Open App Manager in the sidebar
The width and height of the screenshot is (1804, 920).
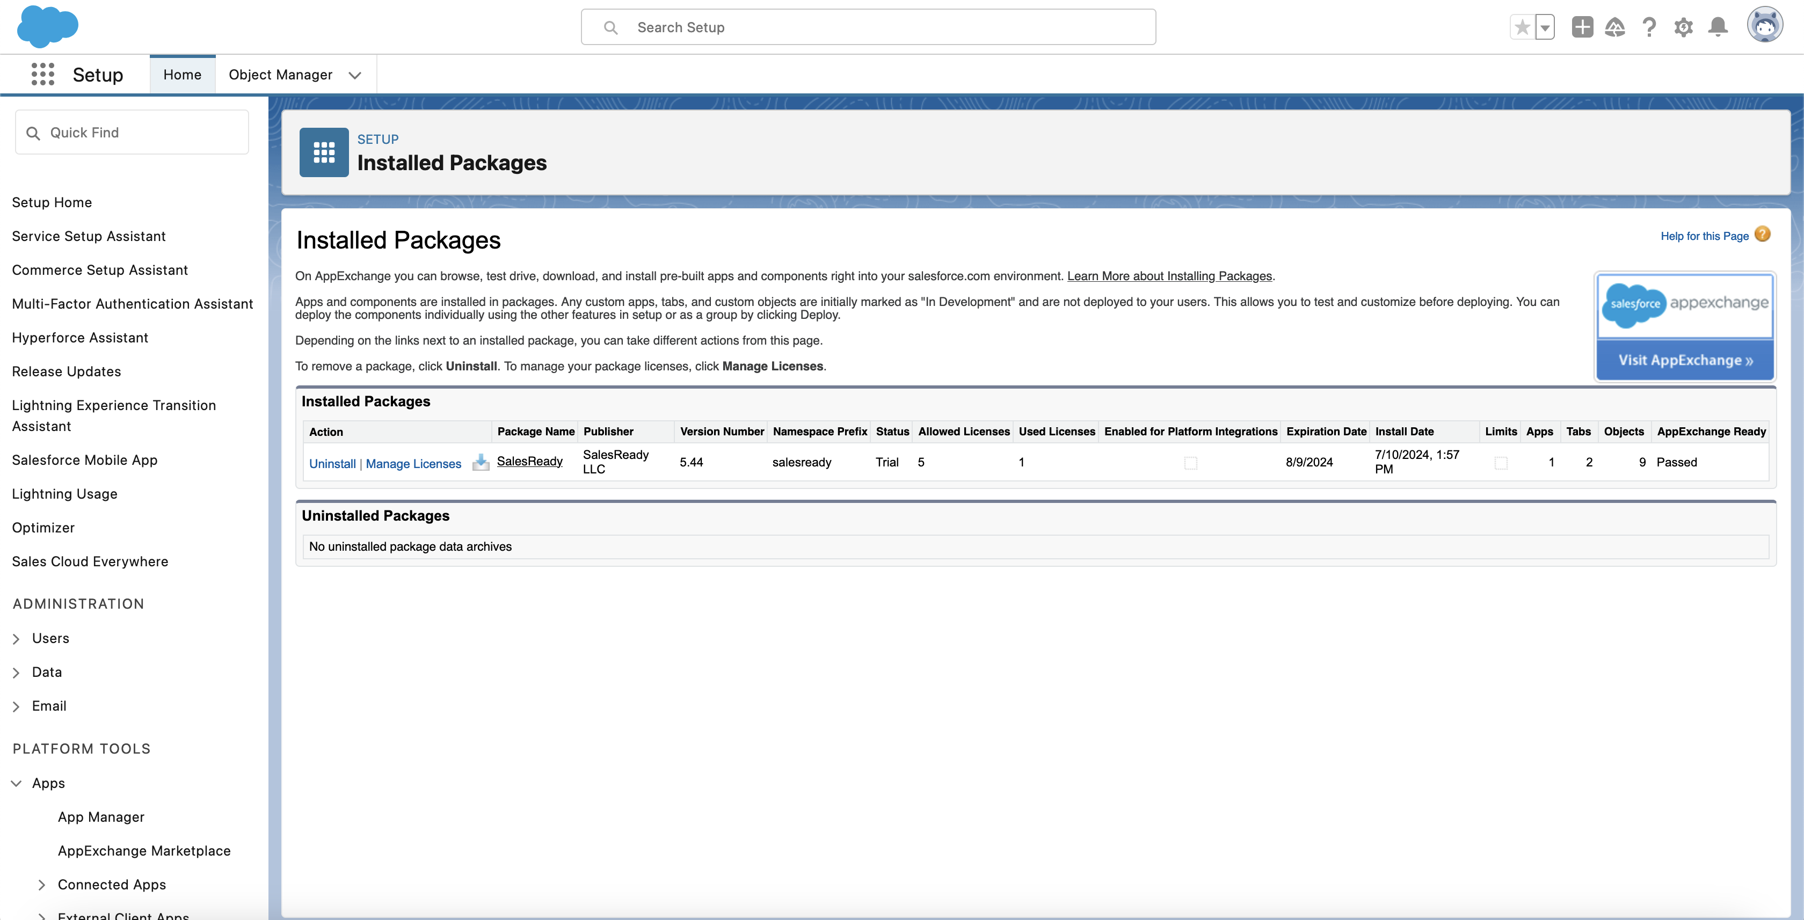point(101,817)
